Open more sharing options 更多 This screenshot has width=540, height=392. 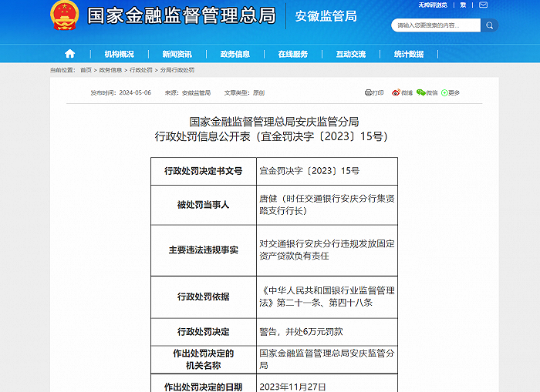451,92
